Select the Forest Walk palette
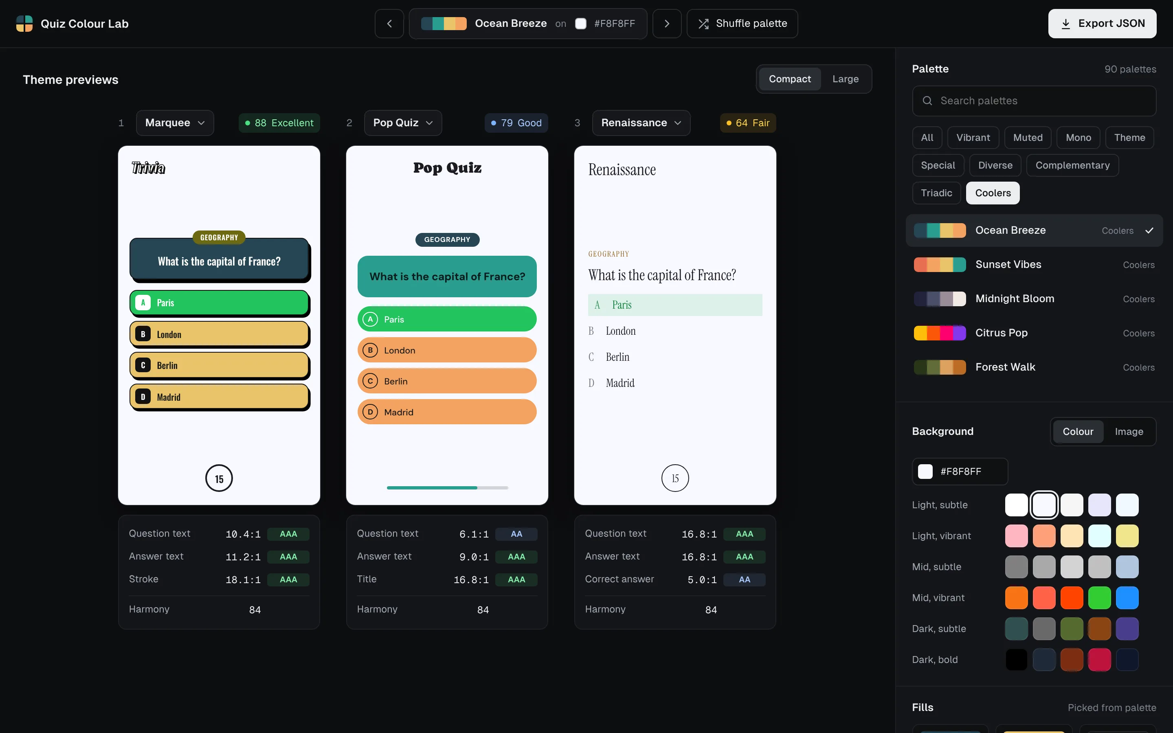1173x733 pixels. (x=1035, y=367)
